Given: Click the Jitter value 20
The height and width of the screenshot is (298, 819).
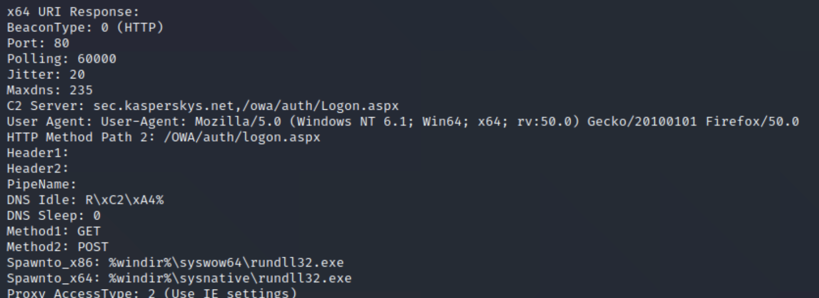Looking at the screenshot, I should tap(77, 74).
